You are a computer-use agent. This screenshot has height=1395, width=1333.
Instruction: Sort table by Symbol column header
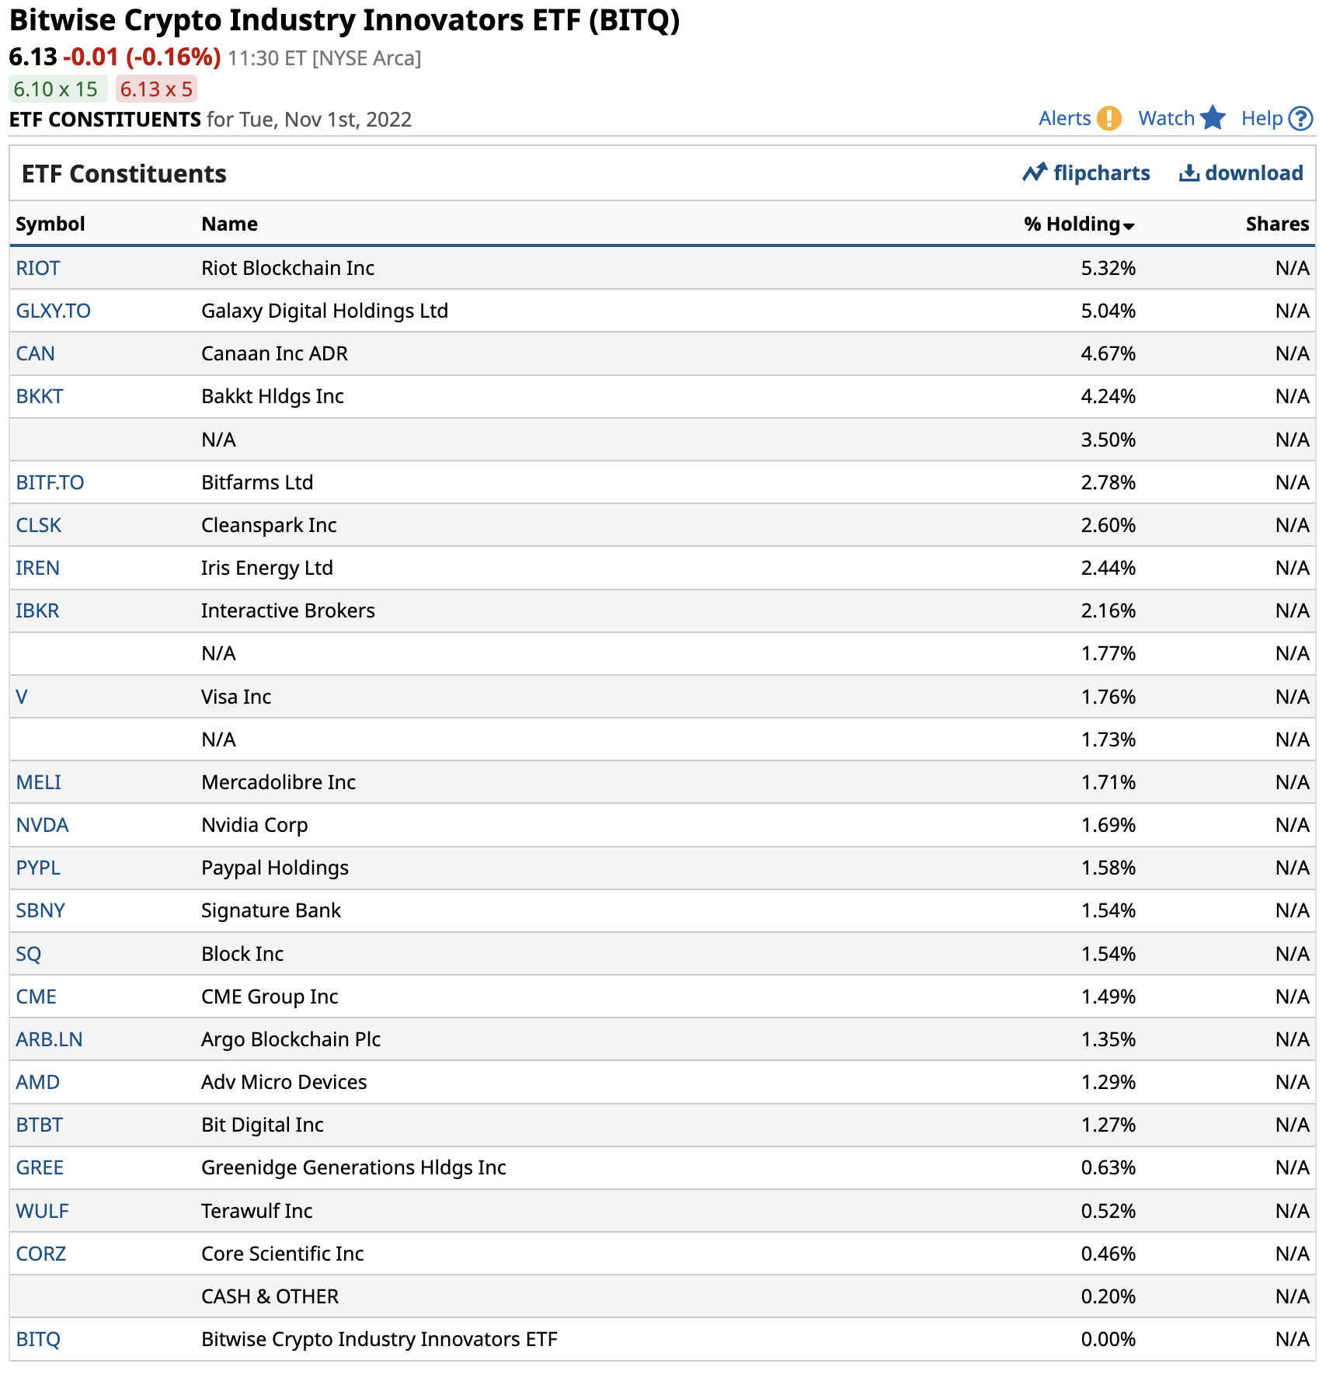(50, 224)
